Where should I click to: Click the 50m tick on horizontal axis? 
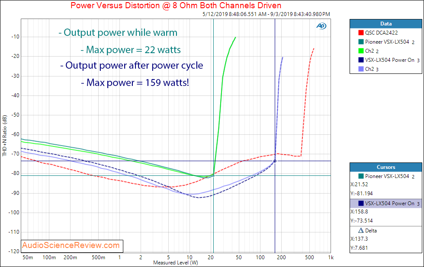(28, 257)
